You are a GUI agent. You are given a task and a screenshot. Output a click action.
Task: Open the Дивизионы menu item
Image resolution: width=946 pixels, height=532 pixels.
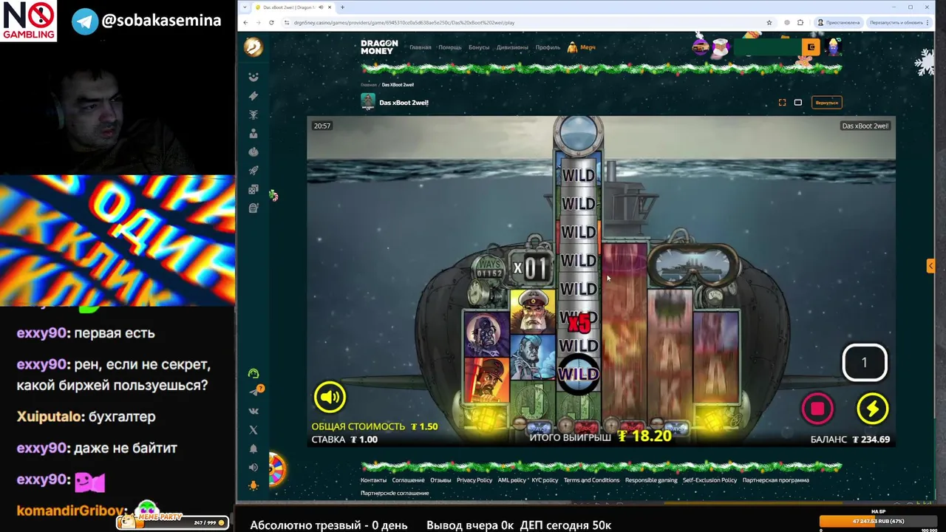[x=513, y=47]
